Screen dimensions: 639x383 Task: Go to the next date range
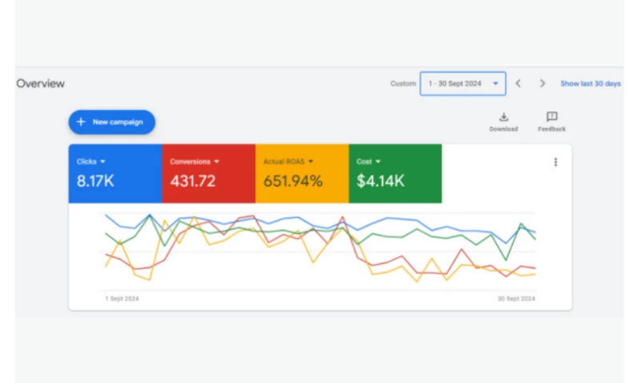tap(542, 84)
